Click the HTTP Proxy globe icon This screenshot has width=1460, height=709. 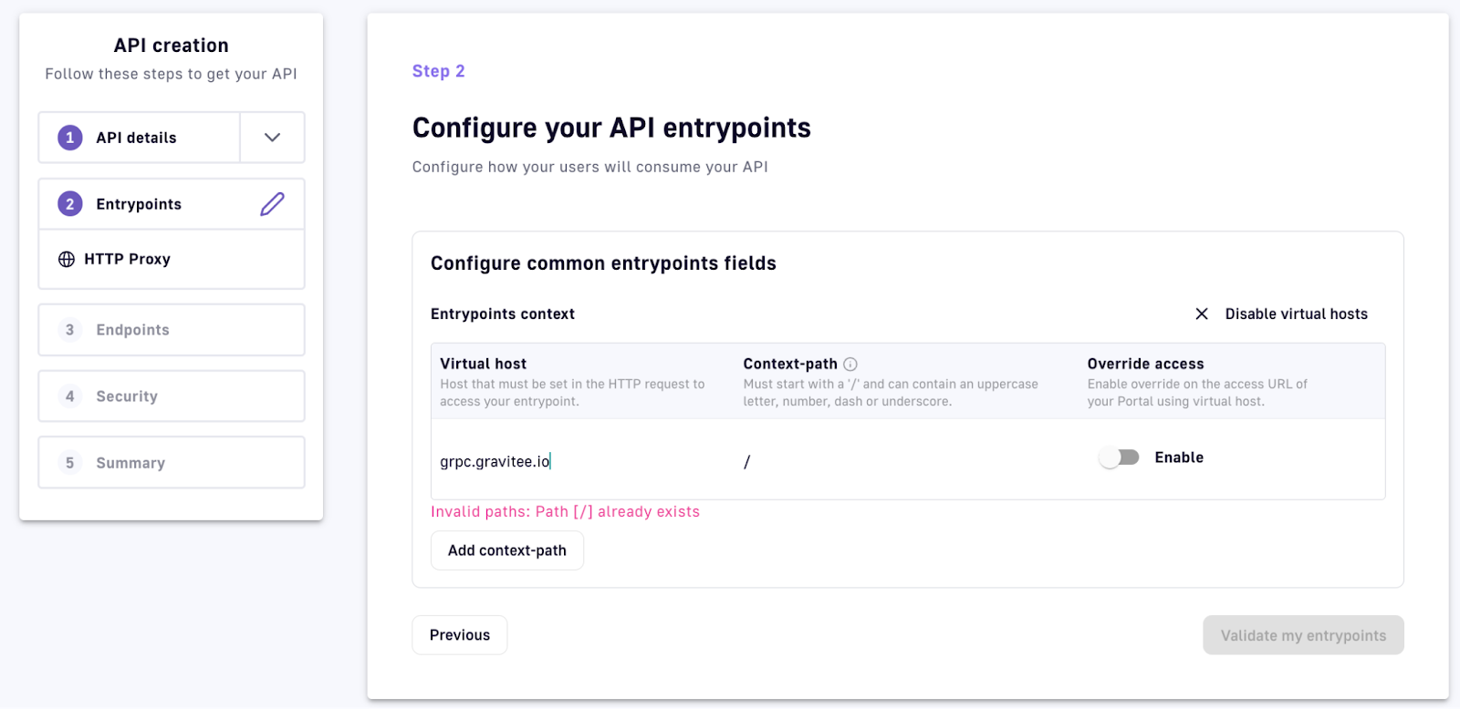tap(67, 260)
